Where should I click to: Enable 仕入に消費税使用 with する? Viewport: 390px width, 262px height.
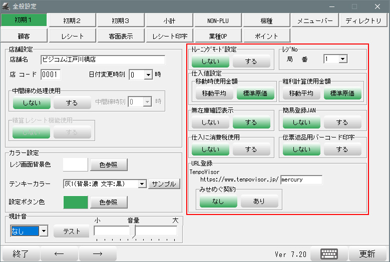coord(251,149)
